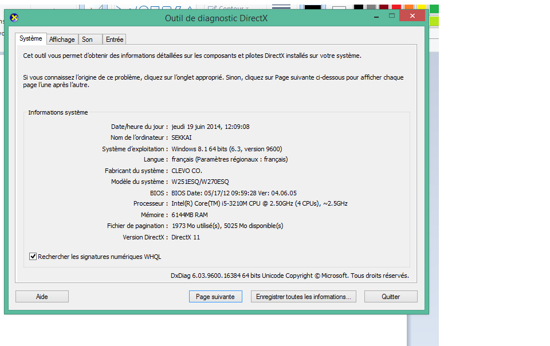Pick the green color swatch in Paint

click(434, 9)
